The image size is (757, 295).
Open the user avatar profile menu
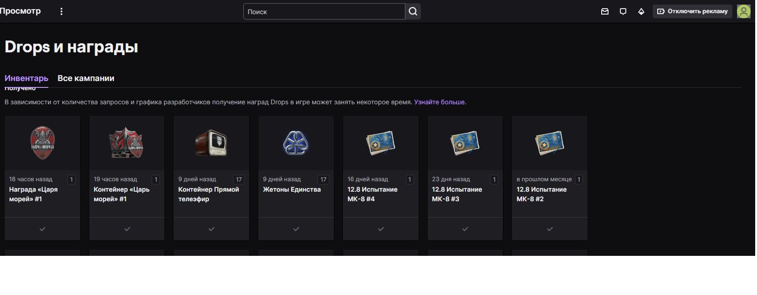pyautogui.click(x=743, y=11)
